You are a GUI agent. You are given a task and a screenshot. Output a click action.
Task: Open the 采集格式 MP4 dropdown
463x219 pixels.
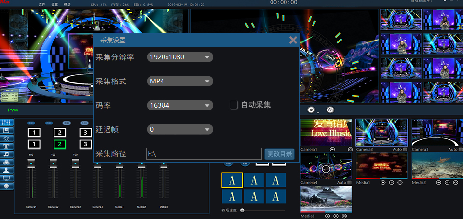pos(180,81)
